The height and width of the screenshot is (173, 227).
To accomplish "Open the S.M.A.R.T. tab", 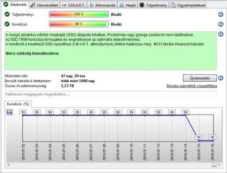I will pyautogui.click(x=74, y=5).
